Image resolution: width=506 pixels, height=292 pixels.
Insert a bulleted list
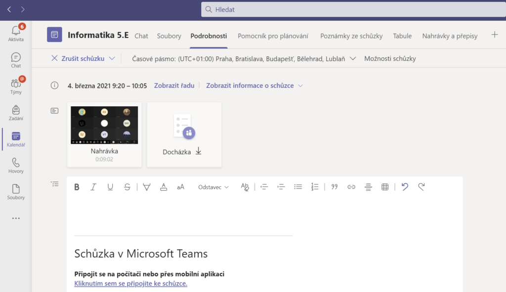[x=298, y=187]
